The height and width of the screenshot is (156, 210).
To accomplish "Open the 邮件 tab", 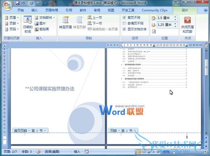I will 83,10.
